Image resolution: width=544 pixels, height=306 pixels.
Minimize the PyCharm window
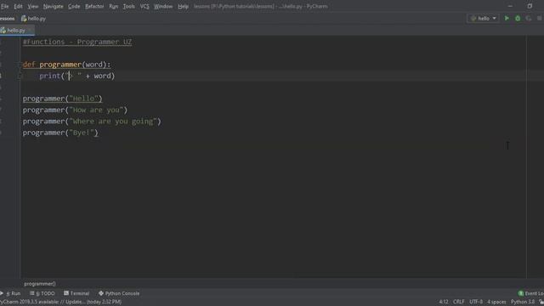click(510, 6)
